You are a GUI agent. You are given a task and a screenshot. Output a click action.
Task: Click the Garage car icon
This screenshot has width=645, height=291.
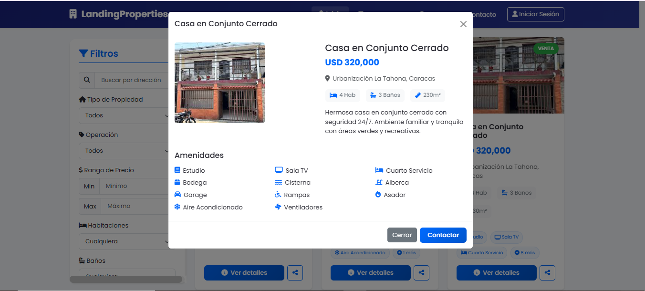(178, 195)
